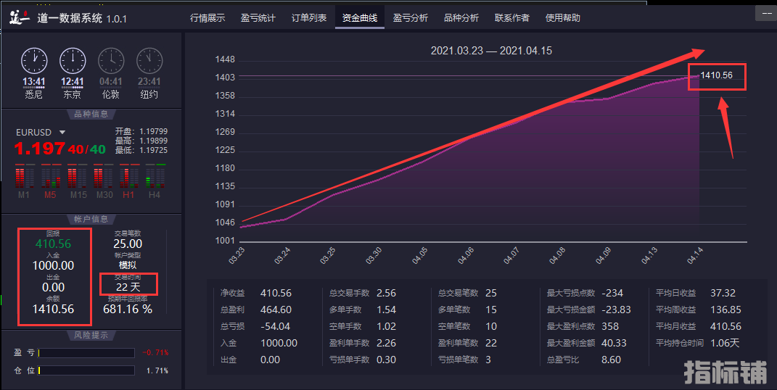This screenshot has width=777, height=390.
Task: Click the 模拟 account type value
Action: (x=128, y=265)
